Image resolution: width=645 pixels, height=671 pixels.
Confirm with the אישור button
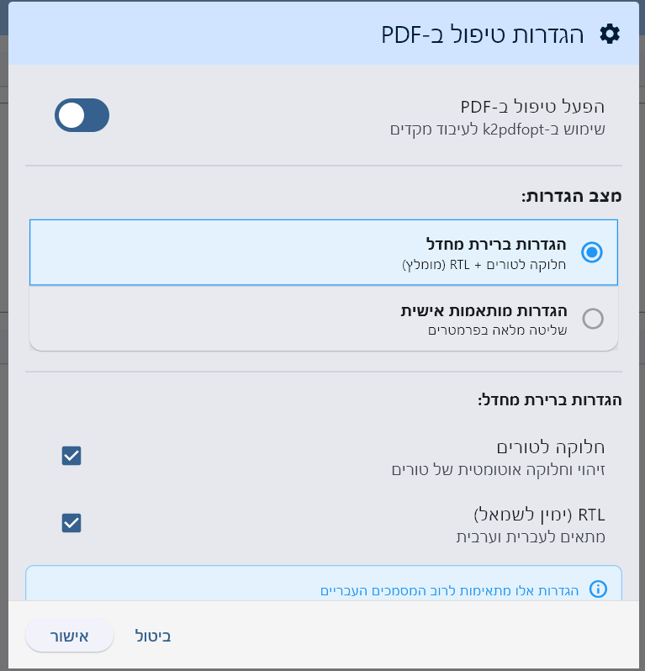[70, 636]
